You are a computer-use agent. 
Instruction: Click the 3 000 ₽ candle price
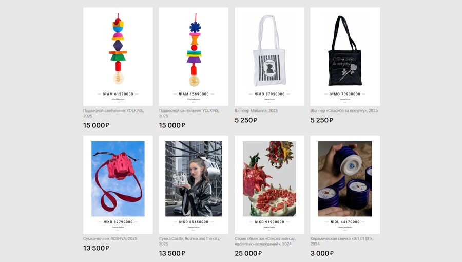coord(322,253)
